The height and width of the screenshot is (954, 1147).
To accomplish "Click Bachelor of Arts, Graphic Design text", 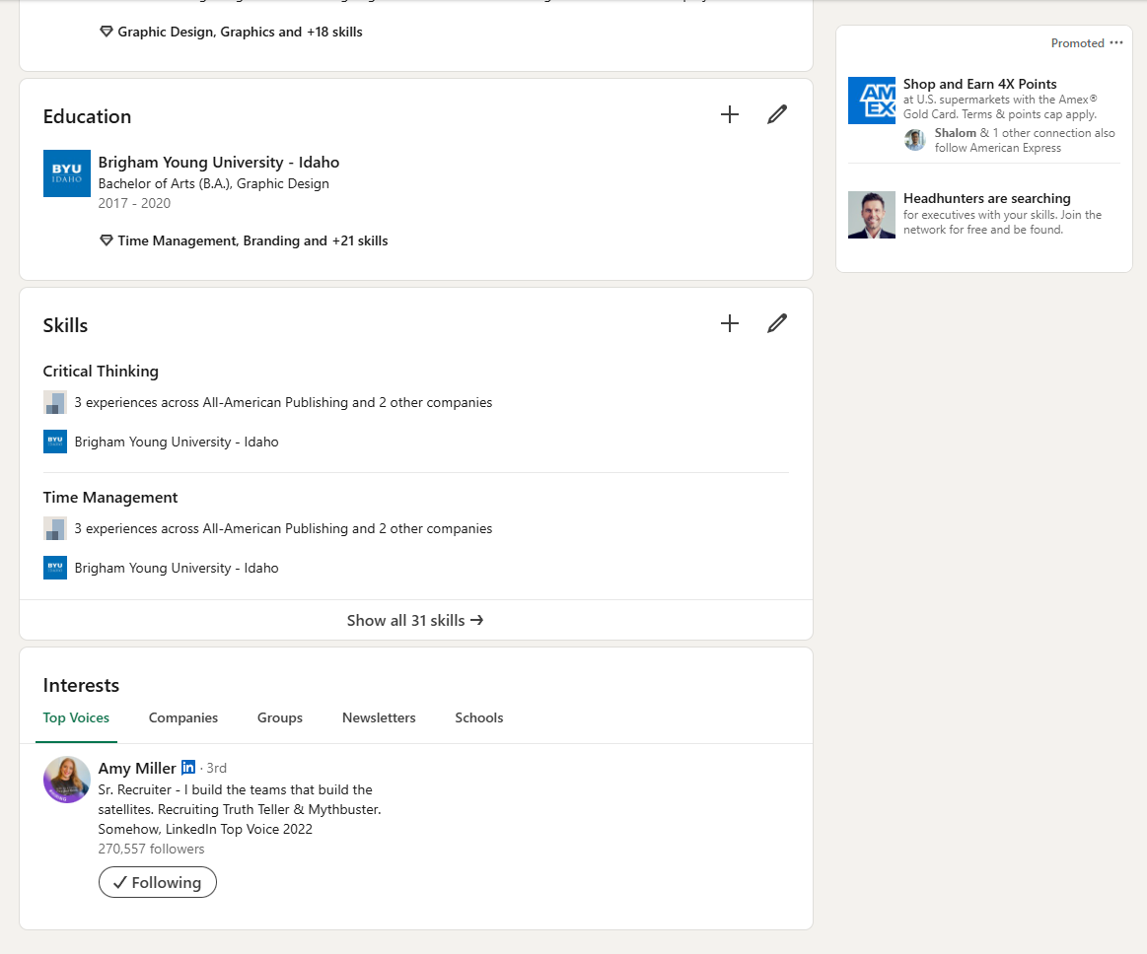I will (x=214, y=183).
